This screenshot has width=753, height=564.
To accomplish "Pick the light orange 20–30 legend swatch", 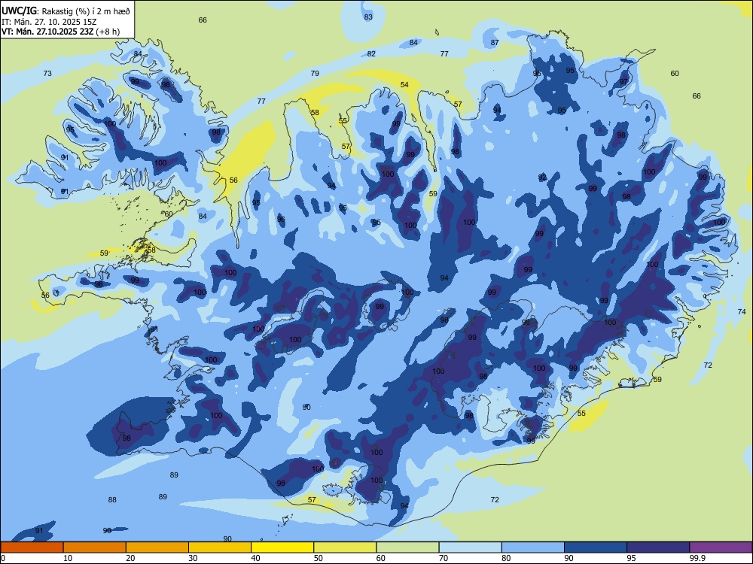I will coord(157,547).
